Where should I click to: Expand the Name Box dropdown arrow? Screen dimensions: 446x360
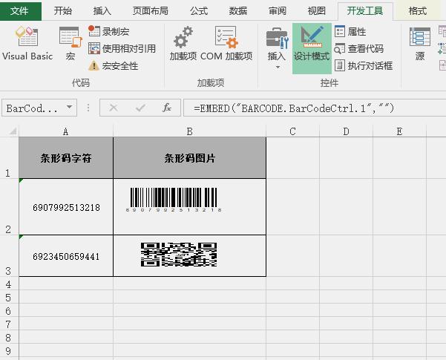coord(69,108)
